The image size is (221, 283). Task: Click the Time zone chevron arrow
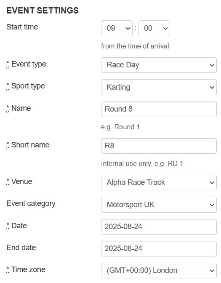coord(212,270)
